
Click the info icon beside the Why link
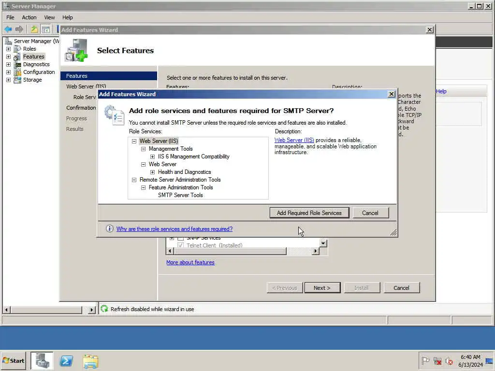[110, 228]
